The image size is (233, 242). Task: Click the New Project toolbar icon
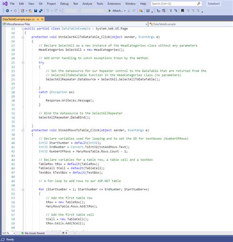(x=23, y=11)
